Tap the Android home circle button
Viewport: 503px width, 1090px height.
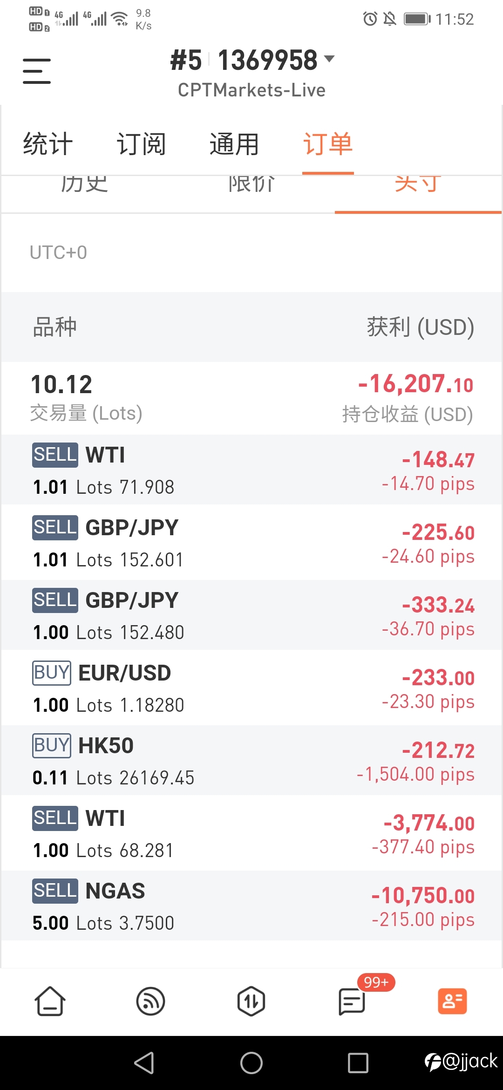click(x=251, y=1063)
